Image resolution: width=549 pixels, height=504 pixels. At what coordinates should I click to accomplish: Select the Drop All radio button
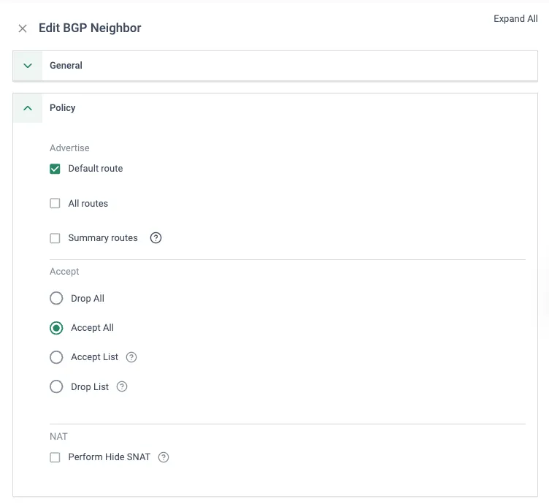point(56,299)
